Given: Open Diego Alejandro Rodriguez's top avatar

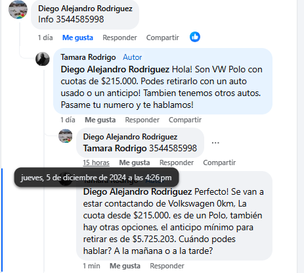Looking at the screenshot, I should pos(18,9).
